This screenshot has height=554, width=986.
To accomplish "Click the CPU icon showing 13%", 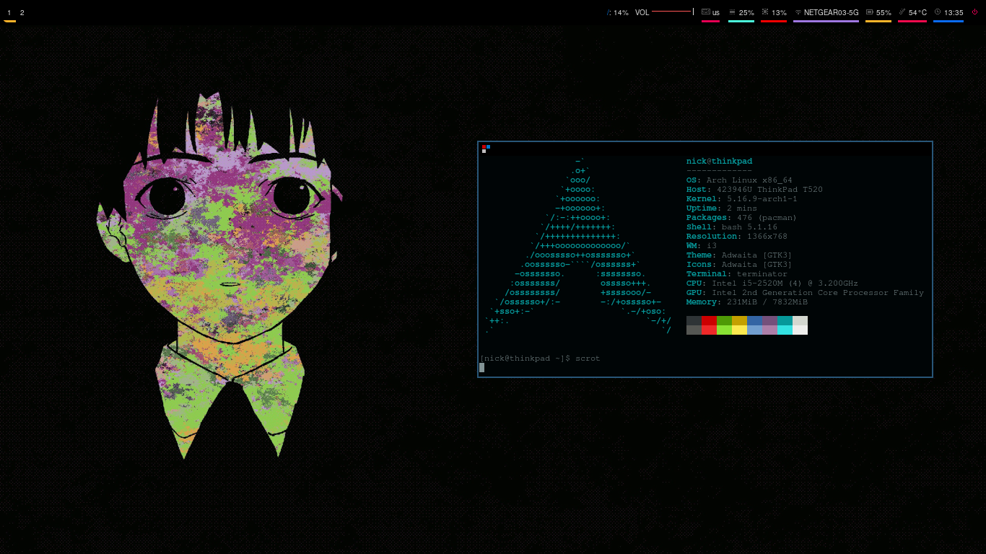I will (x=765, y=12).
